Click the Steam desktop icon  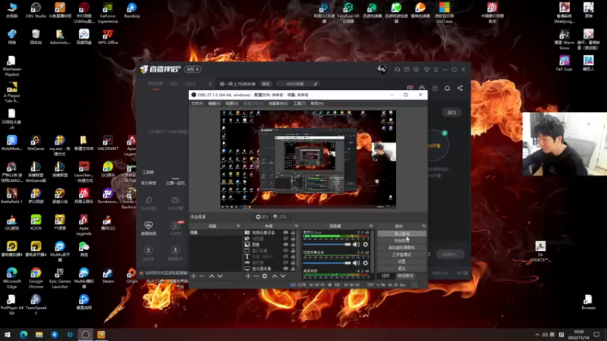tap(108, 276)
